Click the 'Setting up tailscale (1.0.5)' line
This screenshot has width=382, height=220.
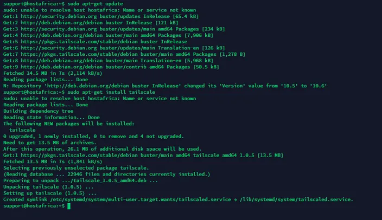[50, 193]
